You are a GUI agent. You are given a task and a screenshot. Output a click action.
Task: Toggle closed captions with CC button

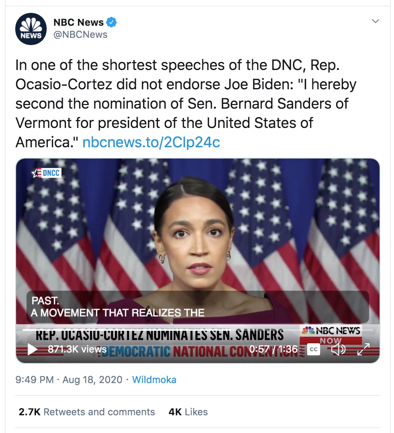click(x=314, y=349)
